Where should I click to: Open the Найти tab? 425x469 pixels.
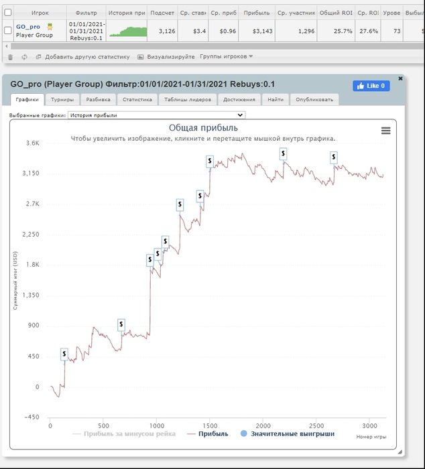[x=276, y=100]
